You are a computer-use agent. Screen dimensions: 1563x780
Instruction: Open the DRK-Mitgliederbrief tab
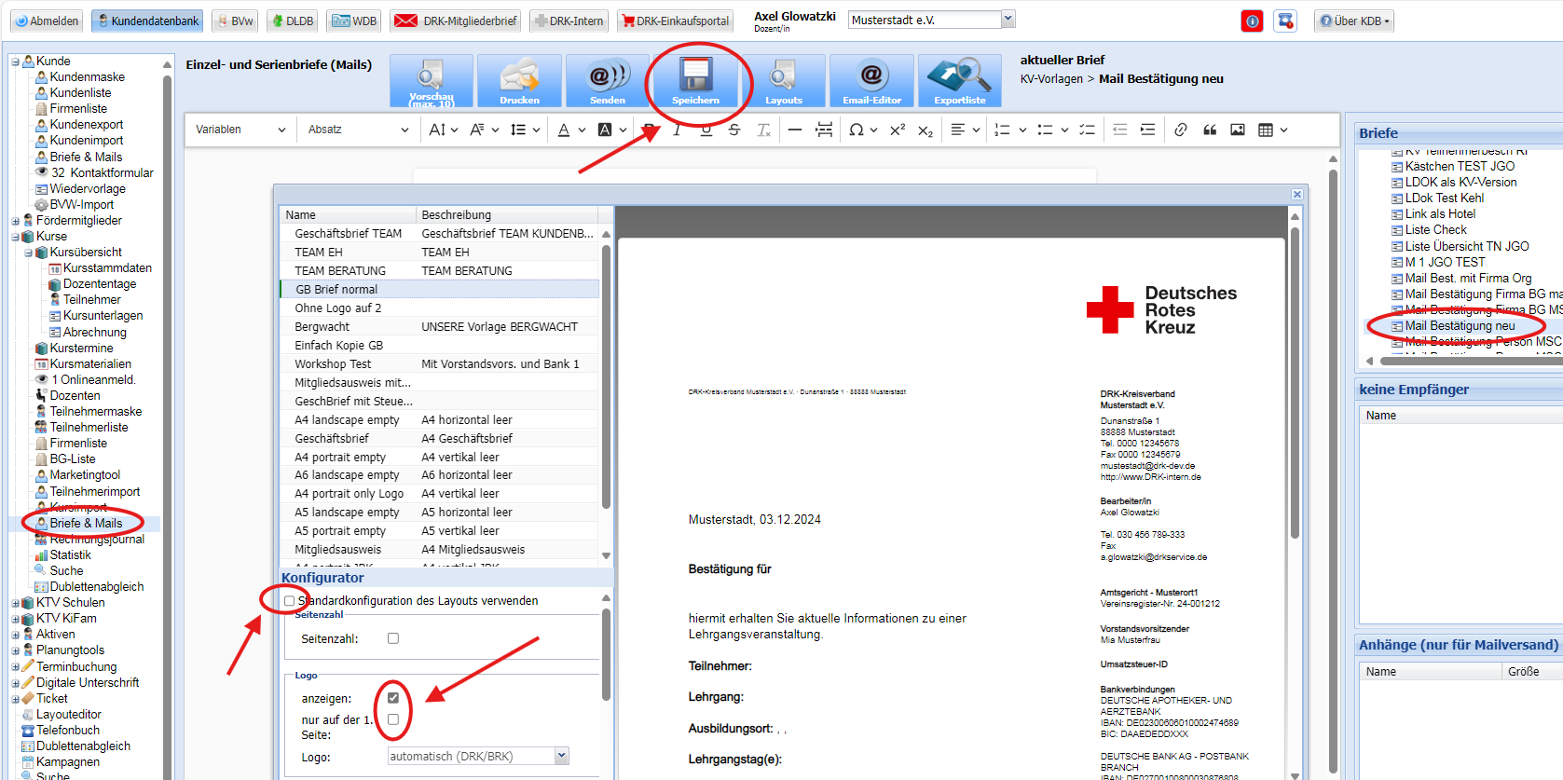[456, 21]
